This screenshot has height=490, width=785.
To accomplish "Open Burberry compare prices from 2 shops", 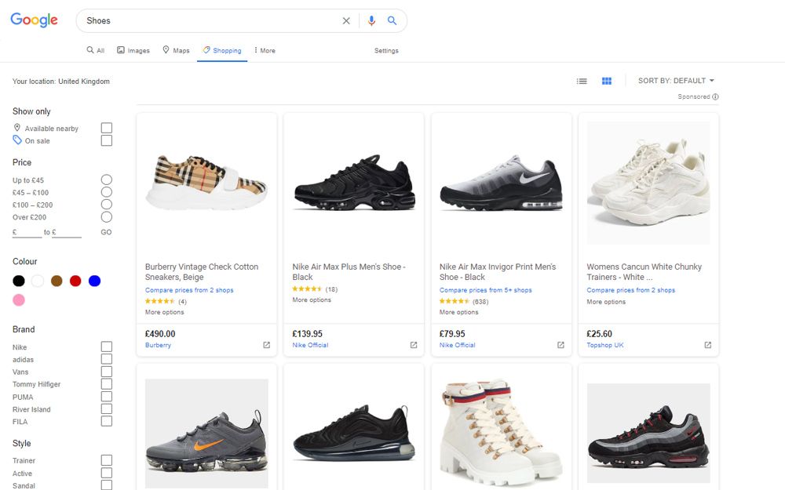I will click(x=189, y=290).
